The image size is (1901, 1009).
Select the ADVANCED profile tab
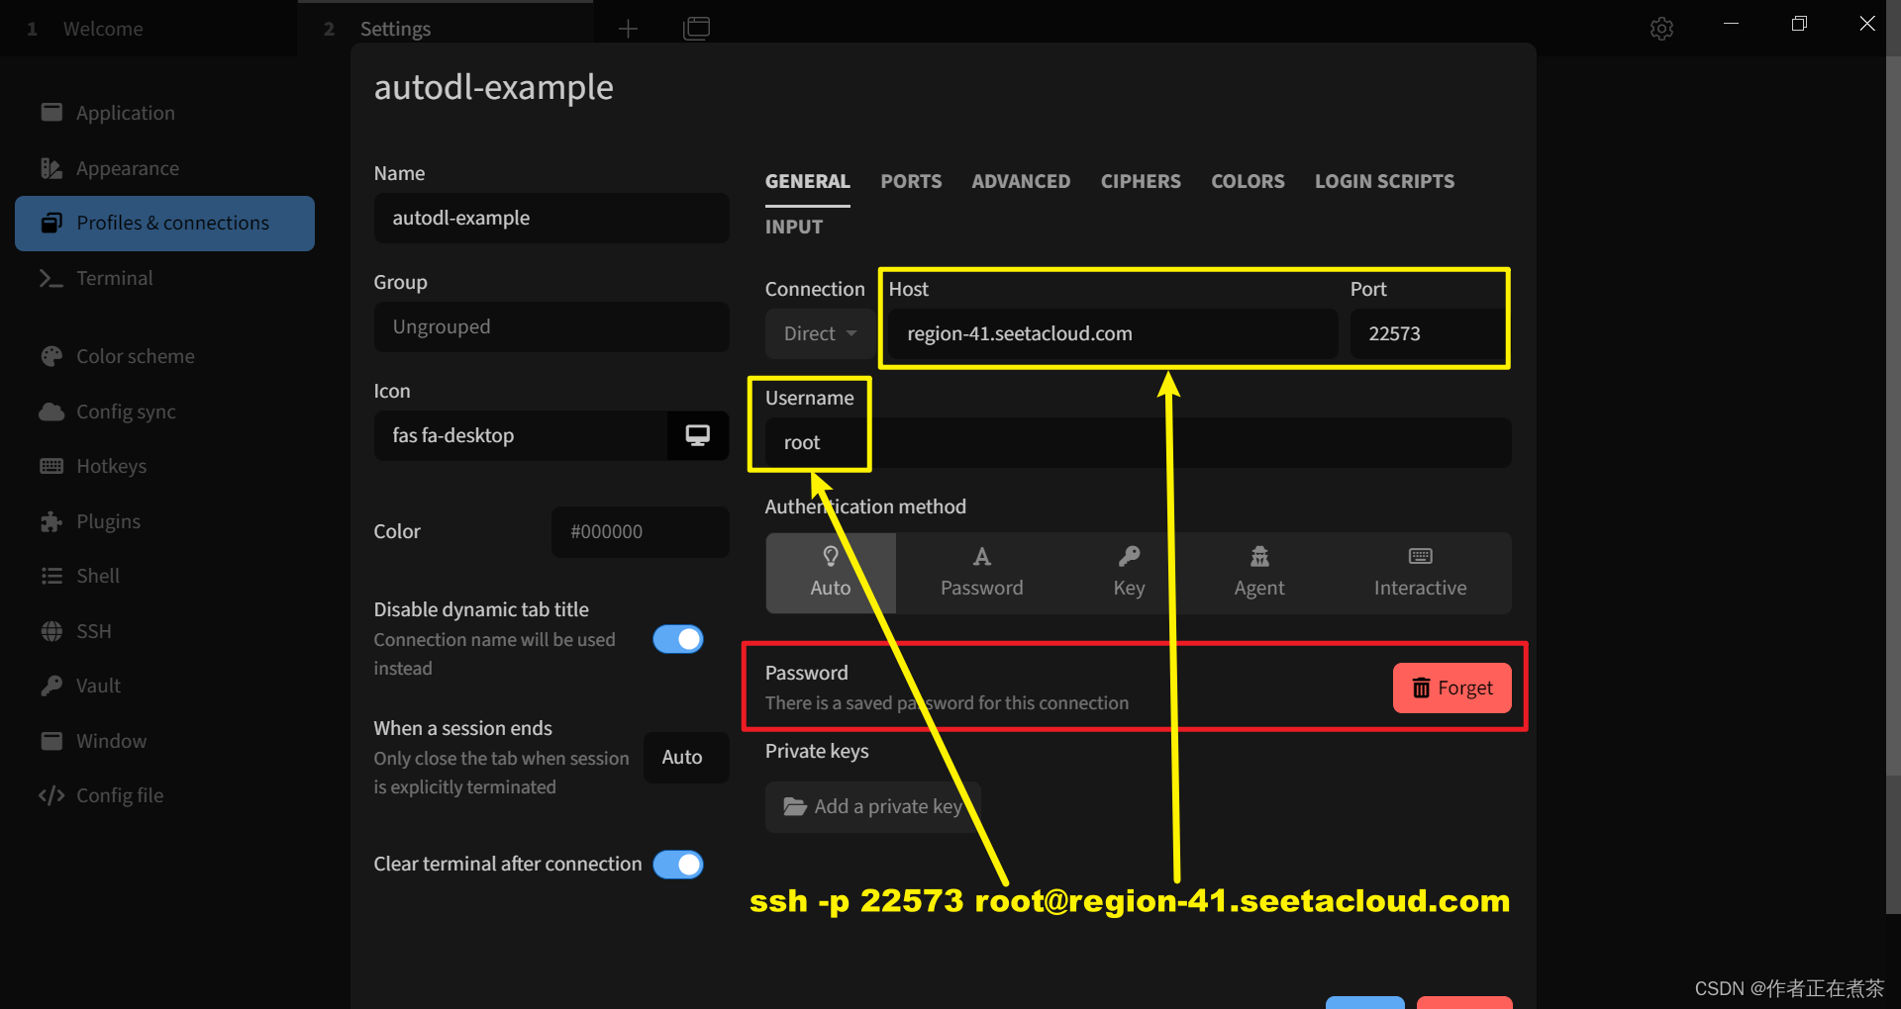coord(1021,181)
